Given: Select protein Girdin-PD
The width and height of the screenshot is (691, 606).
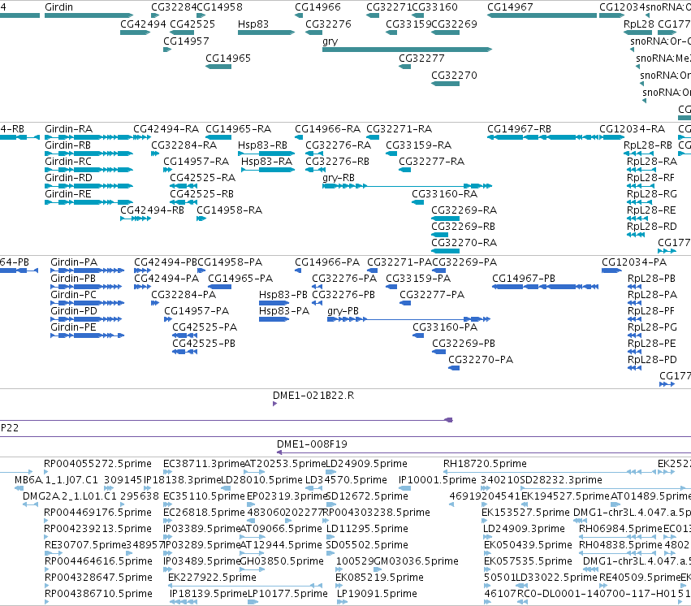Looking at the screenshot, I should coord(87,319).
